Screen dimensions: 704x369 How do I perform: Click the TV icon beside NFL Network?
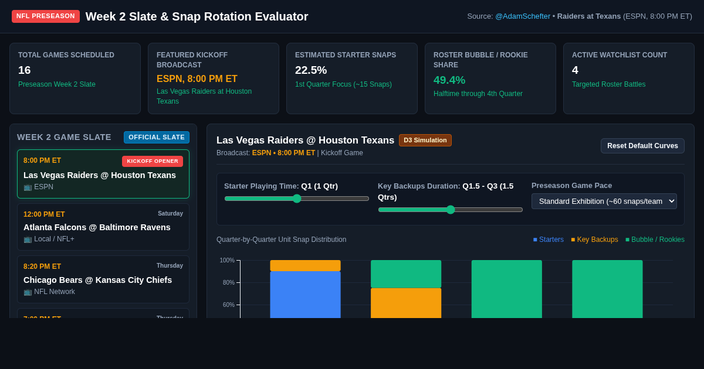(28, 292)
